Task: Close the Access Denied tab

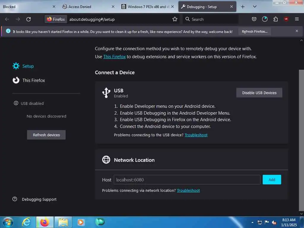Action: pyautogui.click(x=113, y=7)
